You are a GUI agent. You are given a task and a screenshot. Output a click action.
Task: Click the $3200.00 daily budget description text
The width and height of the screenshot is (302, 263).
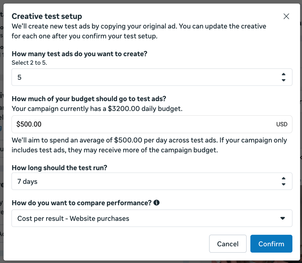pos(97,109)
